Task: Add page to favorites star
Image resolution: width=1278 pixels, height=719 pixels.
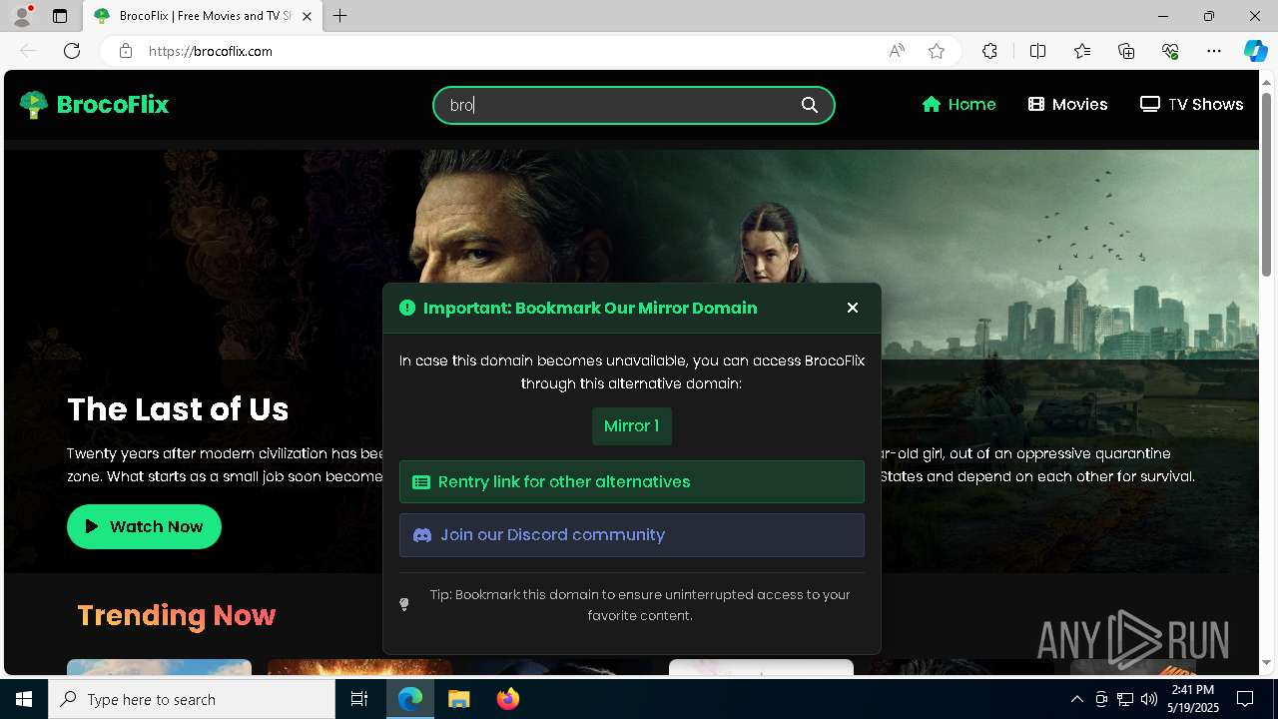Action: 937,51
